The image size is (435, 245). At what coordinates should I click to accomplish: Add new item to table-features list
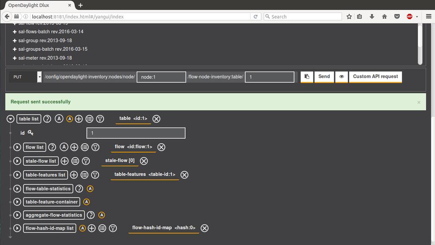pyautogui.click(x=74, y=175)
